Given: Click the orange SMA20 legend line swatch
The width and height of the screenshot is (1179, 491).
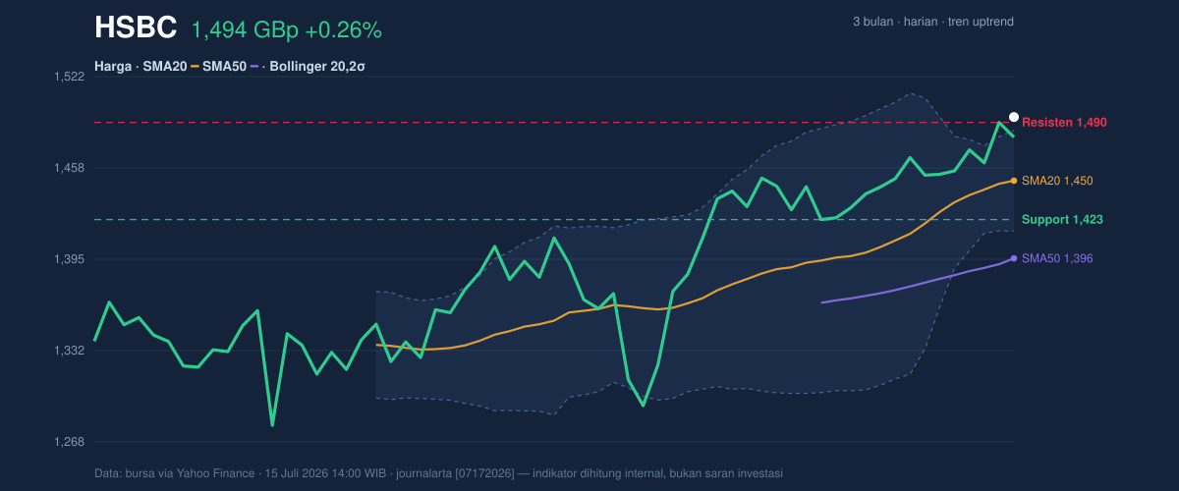Looking at the screenshot, I should [x=195, y=67].
